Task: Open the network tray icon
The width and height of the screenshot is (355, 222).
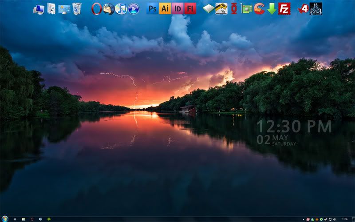Action: (330, 219)
